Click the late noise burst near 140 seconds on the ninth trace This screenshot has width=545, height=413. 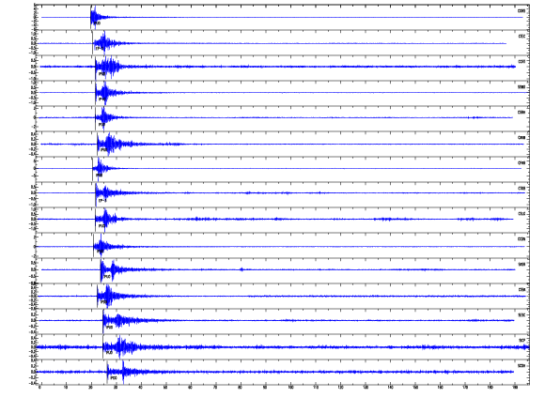pyautogui.click(x=386, y=219)
